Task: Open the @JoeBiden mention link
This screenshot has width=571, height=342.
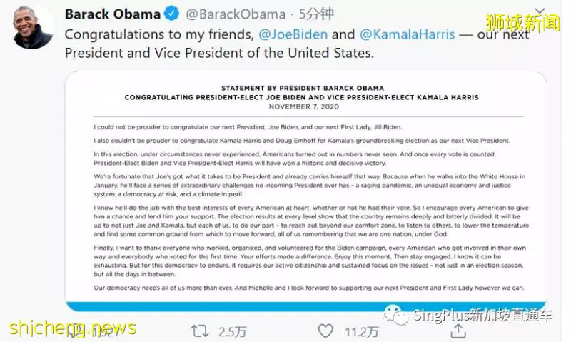Action: click(x=293, y=34)
